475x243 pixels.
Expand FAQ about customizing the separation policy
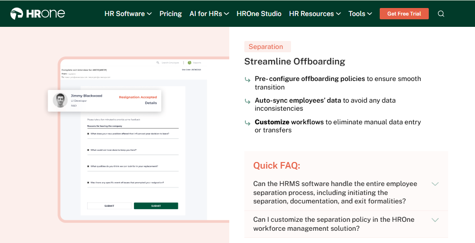coord(346,224)
